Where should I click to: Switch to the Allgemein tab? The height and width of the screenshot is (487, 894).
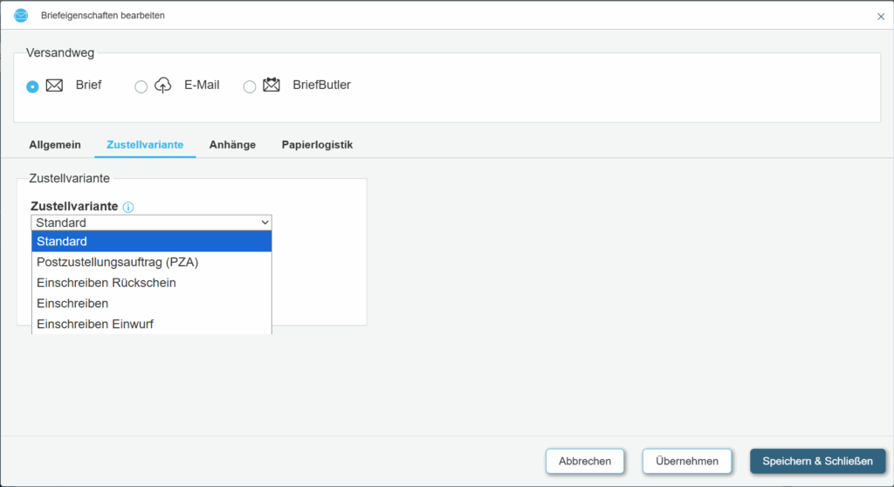pyautogui.click(x=55, y=145)
